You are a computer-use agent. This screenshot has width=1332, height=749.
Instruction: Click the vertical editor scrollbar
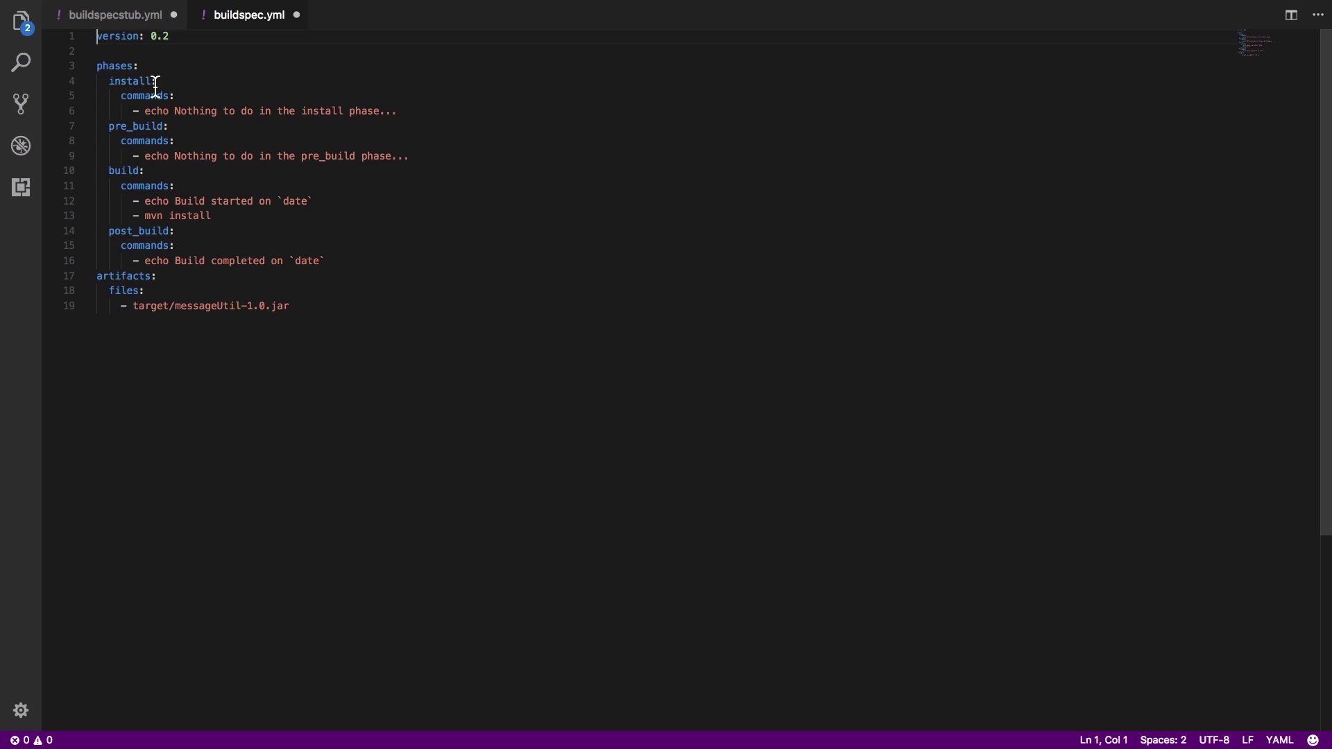coord(1326,277)
